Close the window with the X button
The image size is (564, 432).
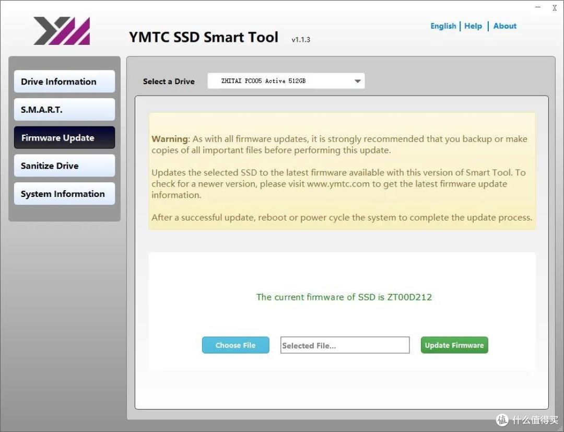pos(554,8)
